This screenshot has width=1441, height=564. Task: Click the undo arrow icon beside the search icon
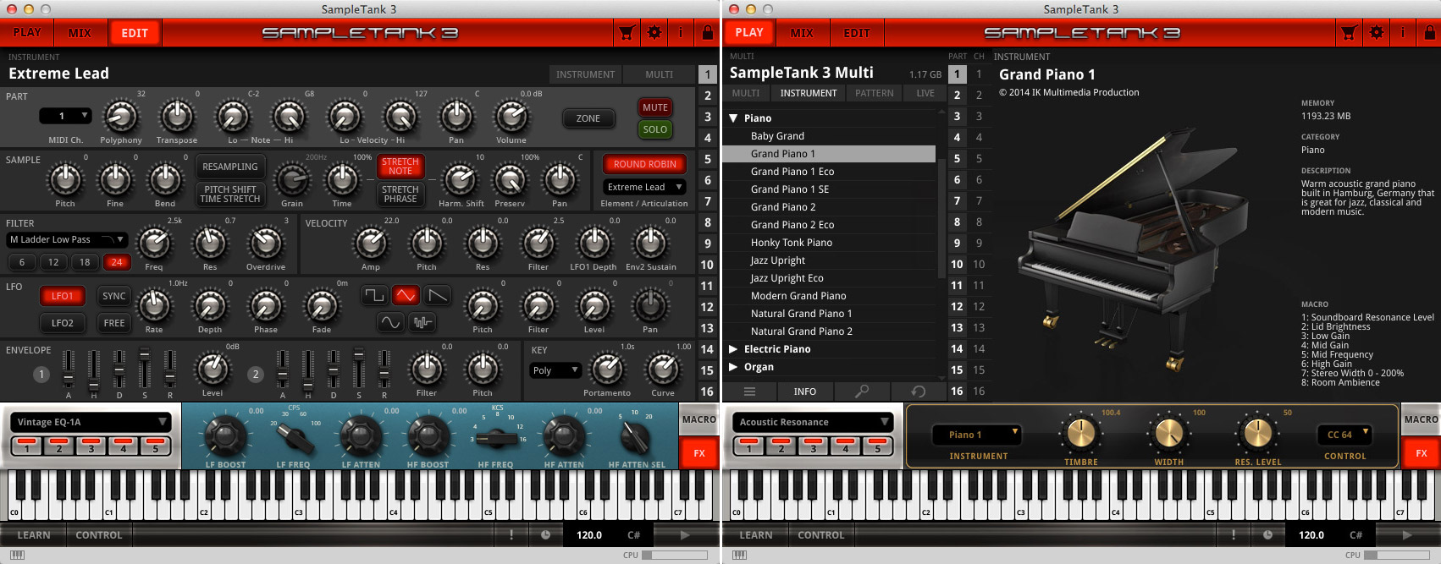[x=918, y=392]
